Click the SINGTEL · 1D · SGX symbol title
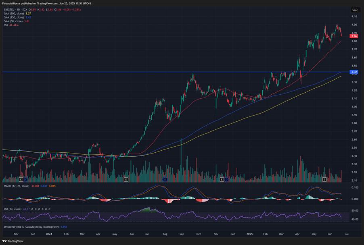The height and width of the screenshot is (245, 364). click(15, 10)
